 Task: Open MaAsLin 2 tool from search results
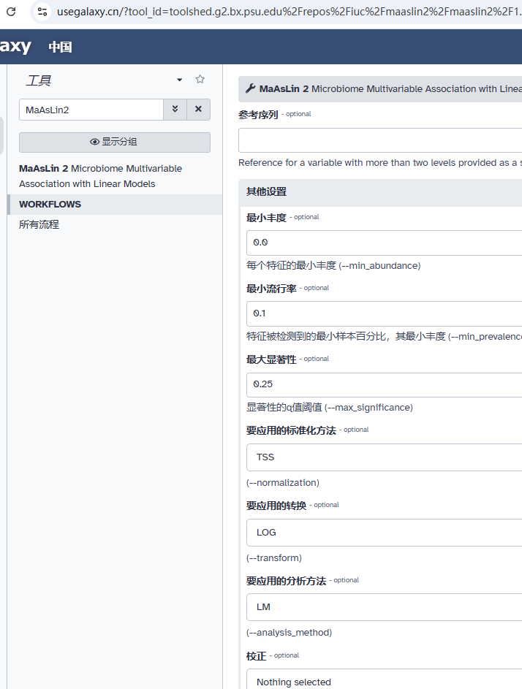(x=100, y=176)
